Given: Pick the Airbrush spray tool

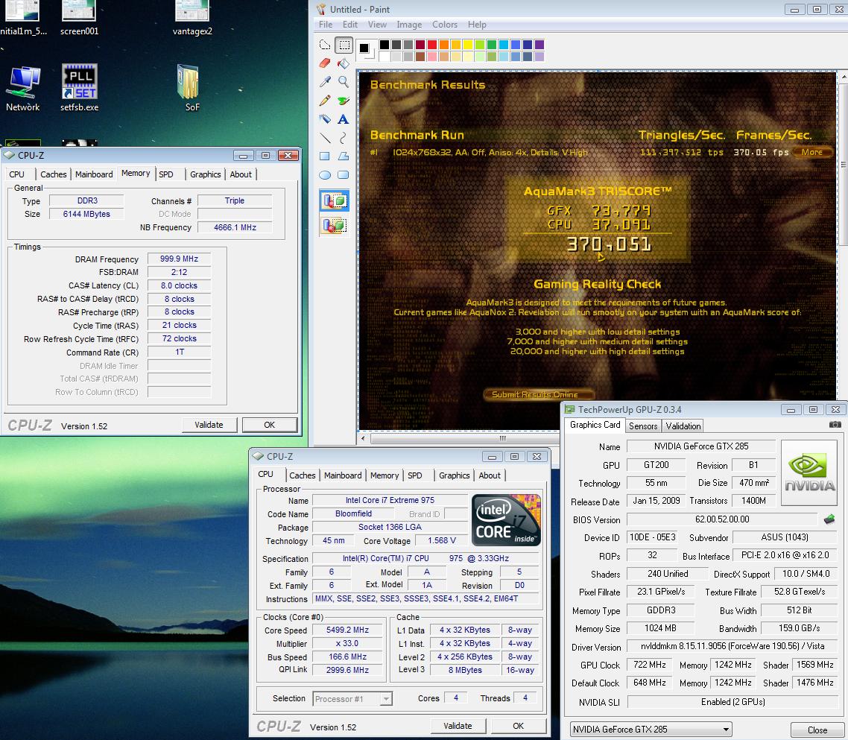Looking at the screenshot, I should click(x=325, y=119).
